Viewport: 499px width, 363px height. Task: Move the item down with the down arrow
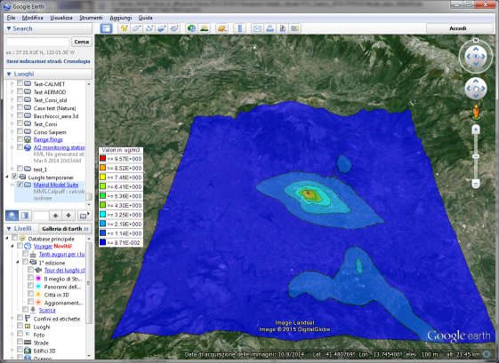68,216
